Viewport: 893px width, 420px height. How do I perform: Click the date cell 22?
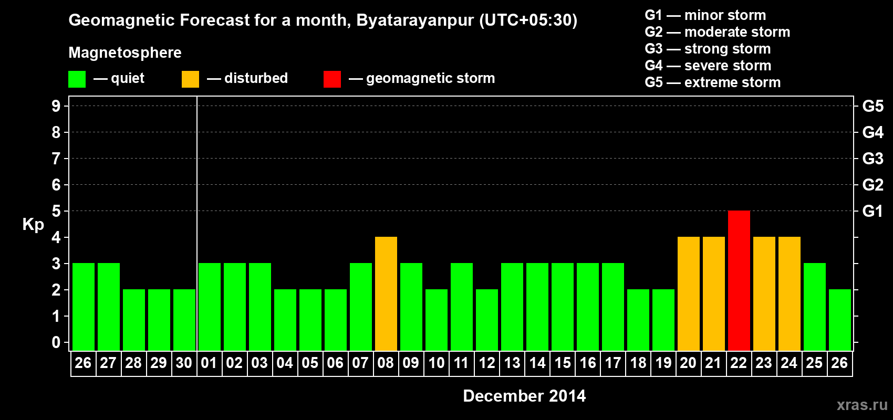tap(739, 363)
